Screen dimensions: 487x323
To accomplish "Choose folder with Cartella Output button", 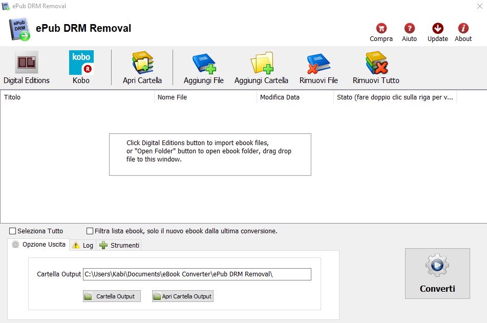I will click(112, 296).
